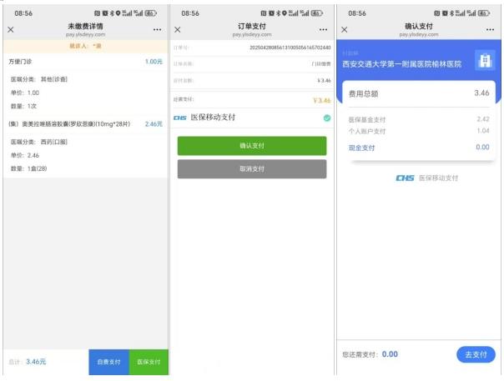
Task: Choose 医保支付 at the bottom bar
Action: click(149, 362)
